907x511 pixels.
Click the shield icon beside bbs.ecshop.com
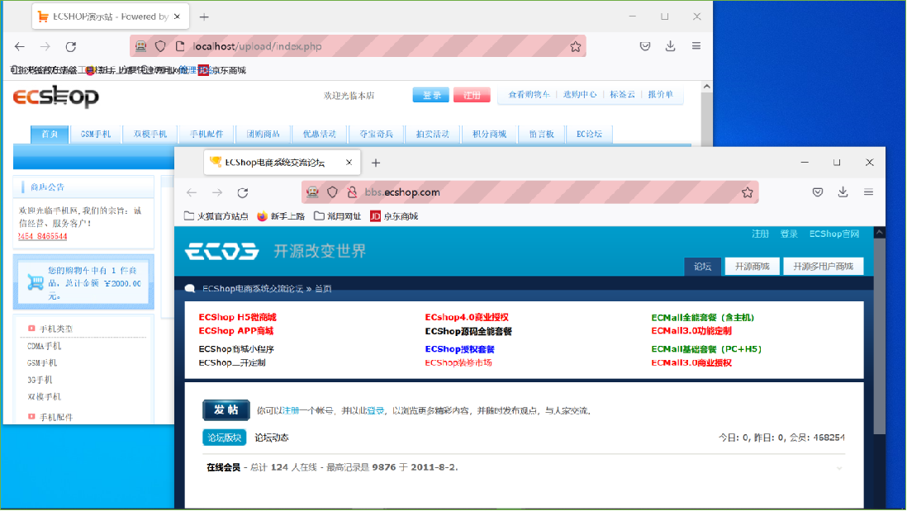[332, 192]
